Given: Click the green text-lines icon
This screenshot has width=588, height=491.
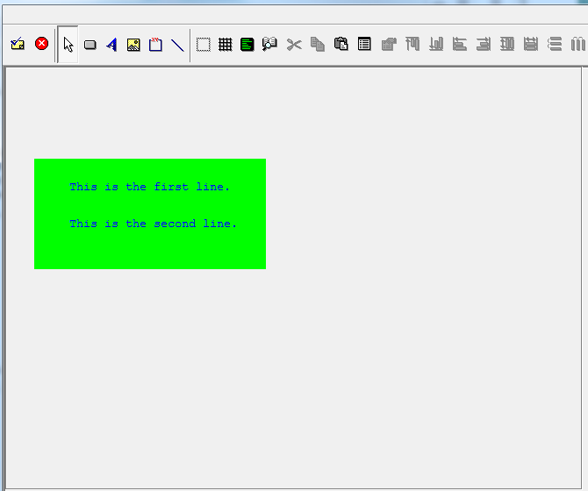Looking at the screenshot, I should [x=247, y=45].
